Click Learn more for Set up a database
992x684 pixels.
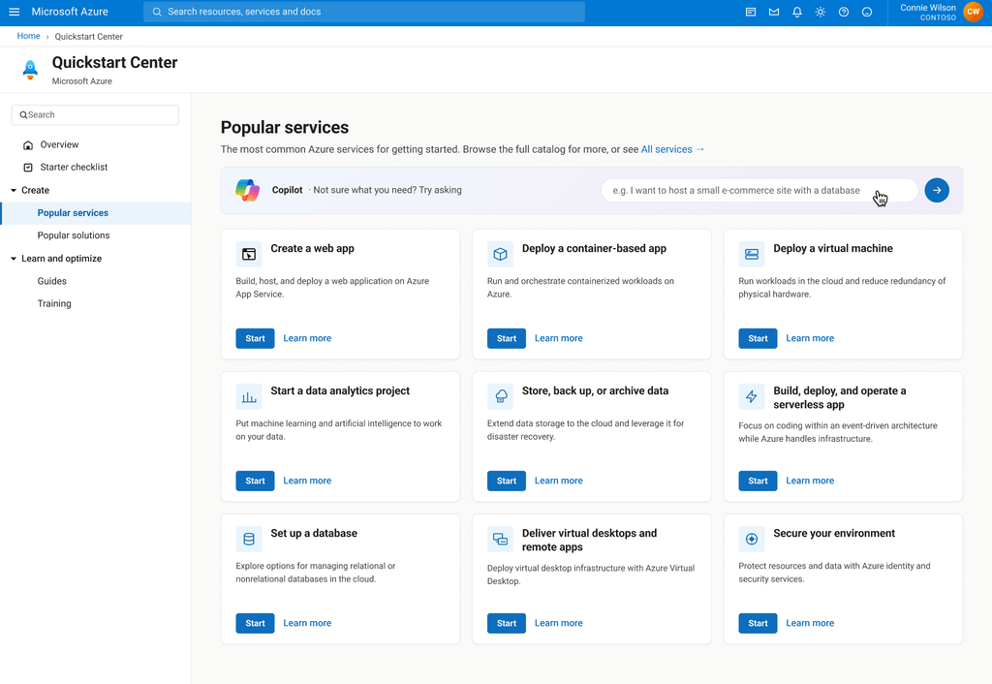pyautogui.click(x=307, y=623)
